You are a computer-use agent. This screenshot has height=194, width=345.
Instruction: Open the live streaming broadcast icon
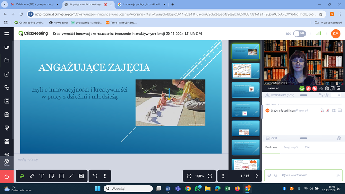click(x=7, y=155)
